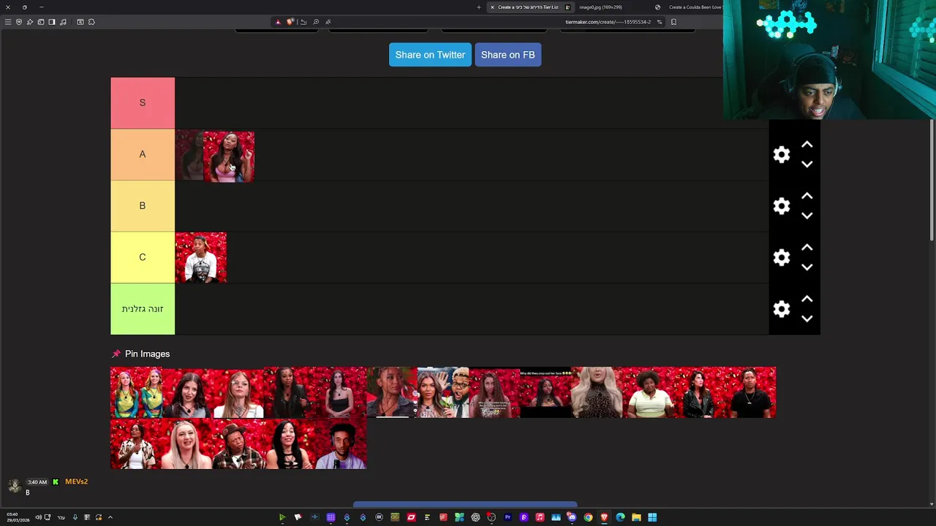Click the Brave shields lion icon

click(290, 22)
